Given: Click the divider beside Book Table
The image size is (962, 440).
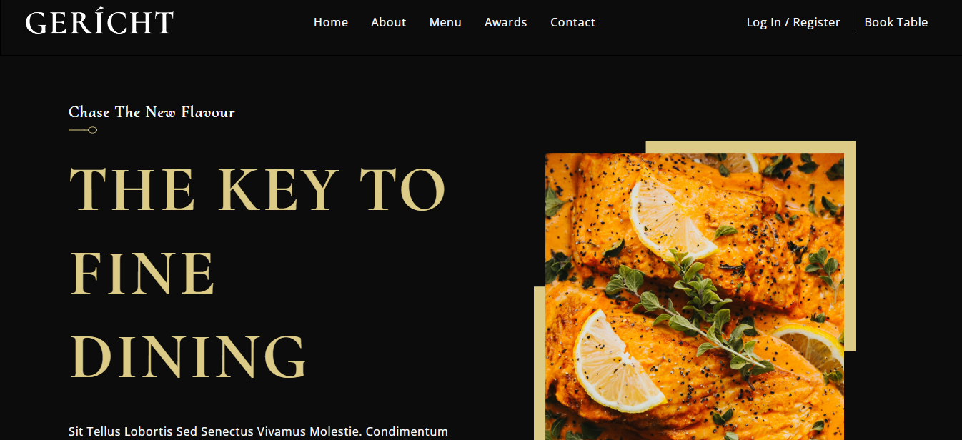Looking at the screenshot, I should point(853,22).
